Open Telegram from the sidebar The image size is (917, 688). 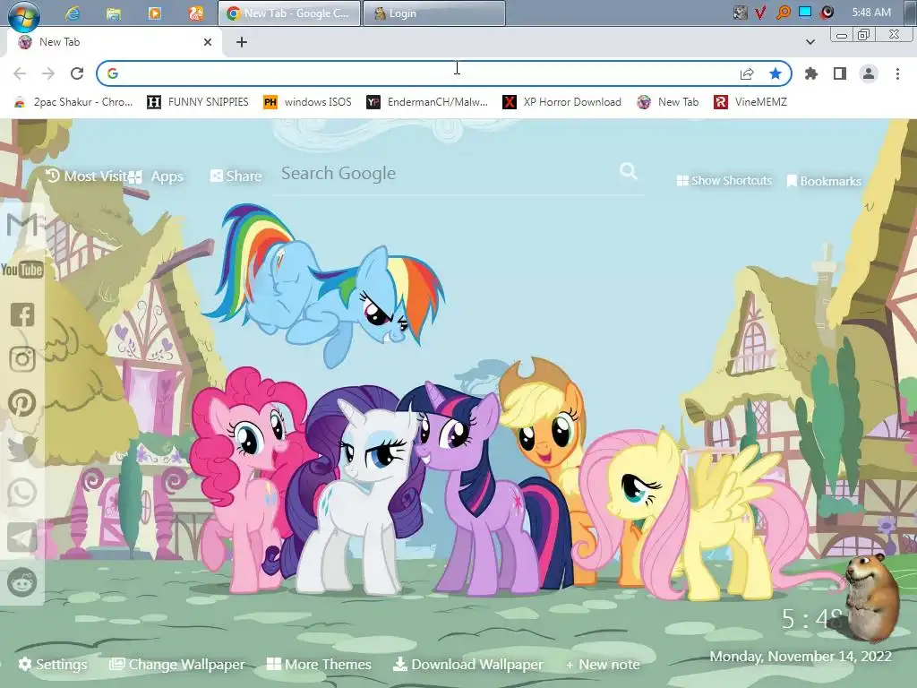22,537
